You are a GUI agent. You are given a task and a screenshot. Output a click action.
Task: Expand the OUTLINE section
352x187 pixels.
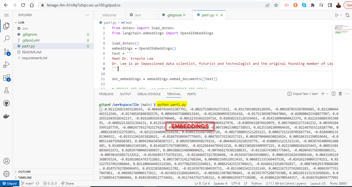[24, 171]
